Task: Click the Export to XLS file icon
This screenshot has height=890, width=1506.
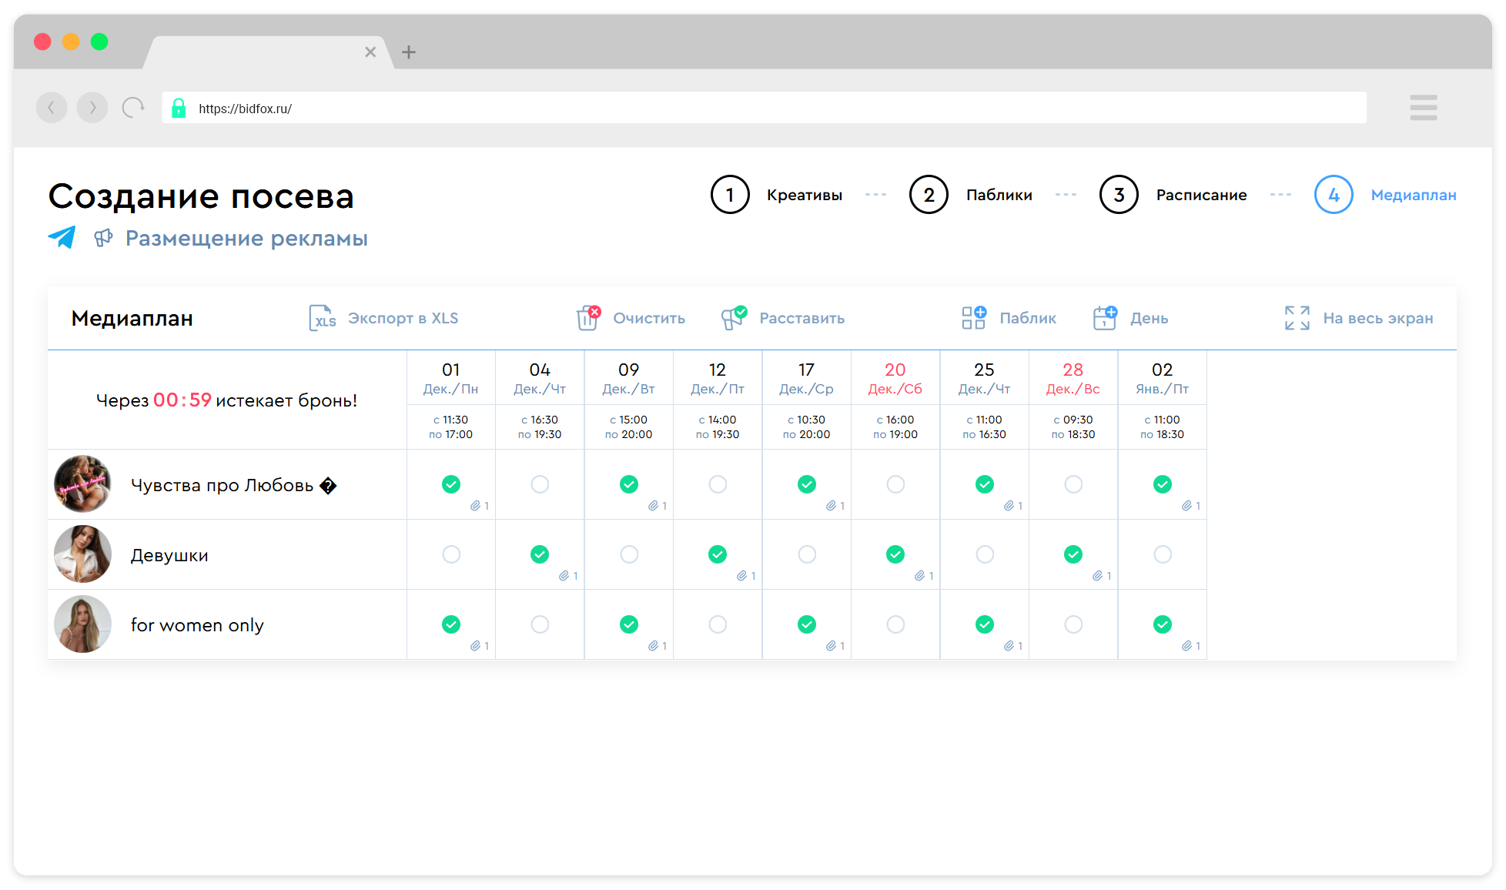Action: (x=322, y=318)
